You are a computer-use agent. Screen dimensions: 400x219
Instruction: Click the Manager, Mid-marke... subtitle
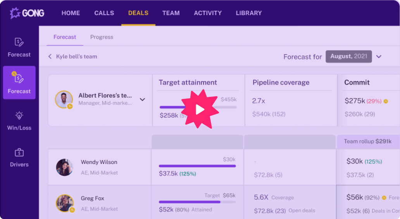click(x=105, y=103)
